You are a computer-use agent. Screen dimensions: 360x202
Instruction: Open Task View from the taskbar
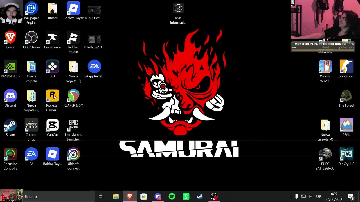[101, 197]
